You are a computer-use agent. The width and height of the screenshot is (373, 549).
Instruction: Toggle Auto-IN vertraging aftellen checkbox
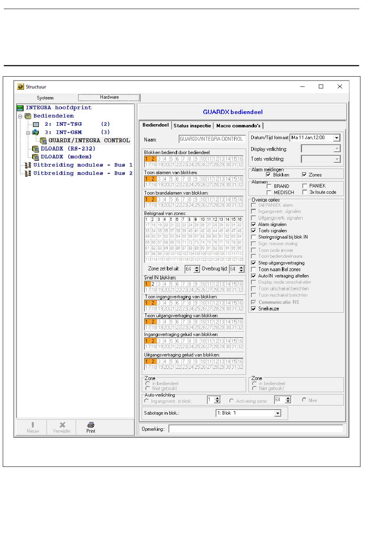click(x=254, y=276)
